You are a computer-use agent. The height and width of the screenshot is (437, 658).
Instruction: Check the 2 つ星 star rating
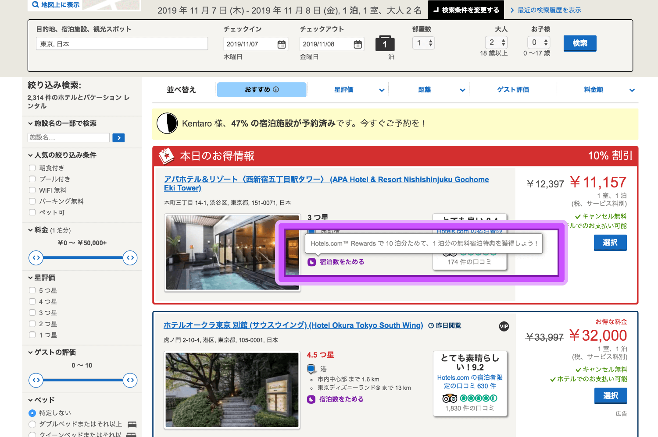(32, 324)
